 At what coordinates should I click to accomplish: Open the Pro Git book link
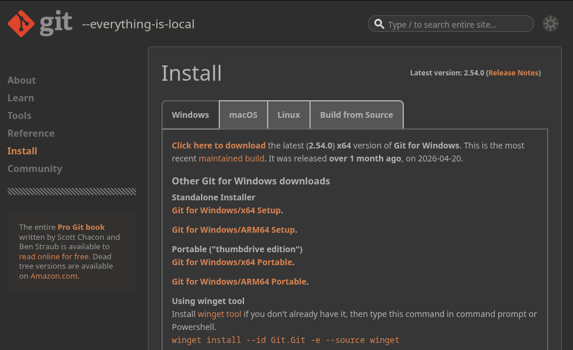[x=81, y=227]
